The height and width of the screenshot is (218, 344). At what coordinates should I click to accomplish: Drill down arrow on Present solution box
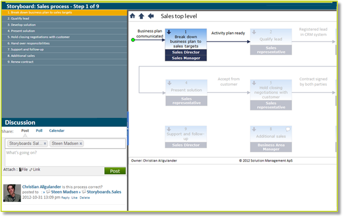170,83
